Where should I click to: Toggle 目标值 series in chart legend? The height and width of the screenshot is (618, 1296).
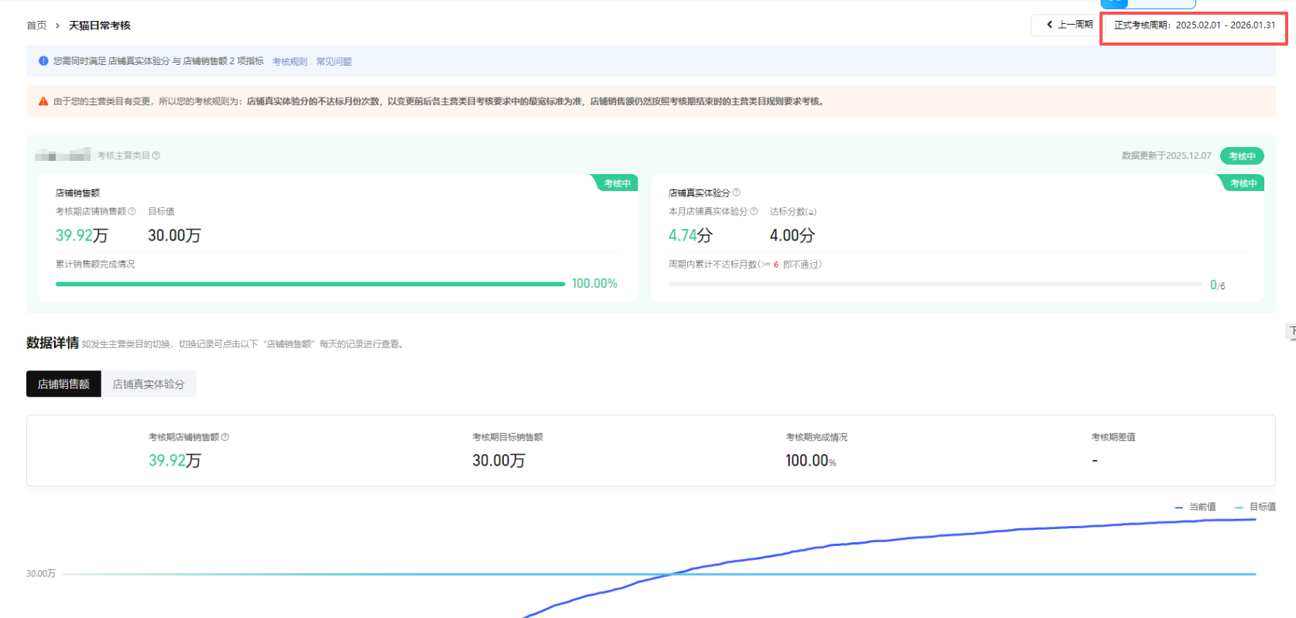[x=1255, y=507]
